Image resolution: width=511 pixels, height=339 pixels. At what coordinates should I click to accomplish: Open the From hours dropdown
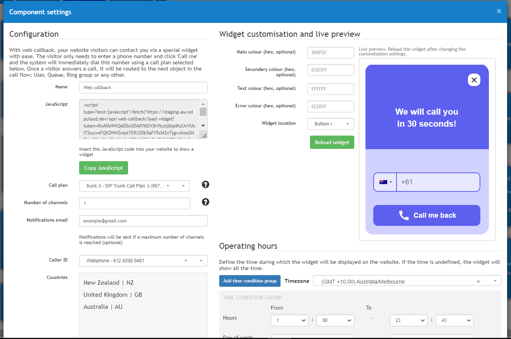(289, 320)
